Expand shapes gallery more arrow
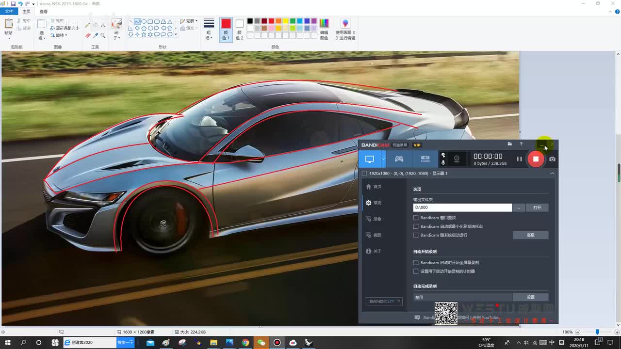The height and width of the screenshot is (349, 621). click(x=175, y=35)
